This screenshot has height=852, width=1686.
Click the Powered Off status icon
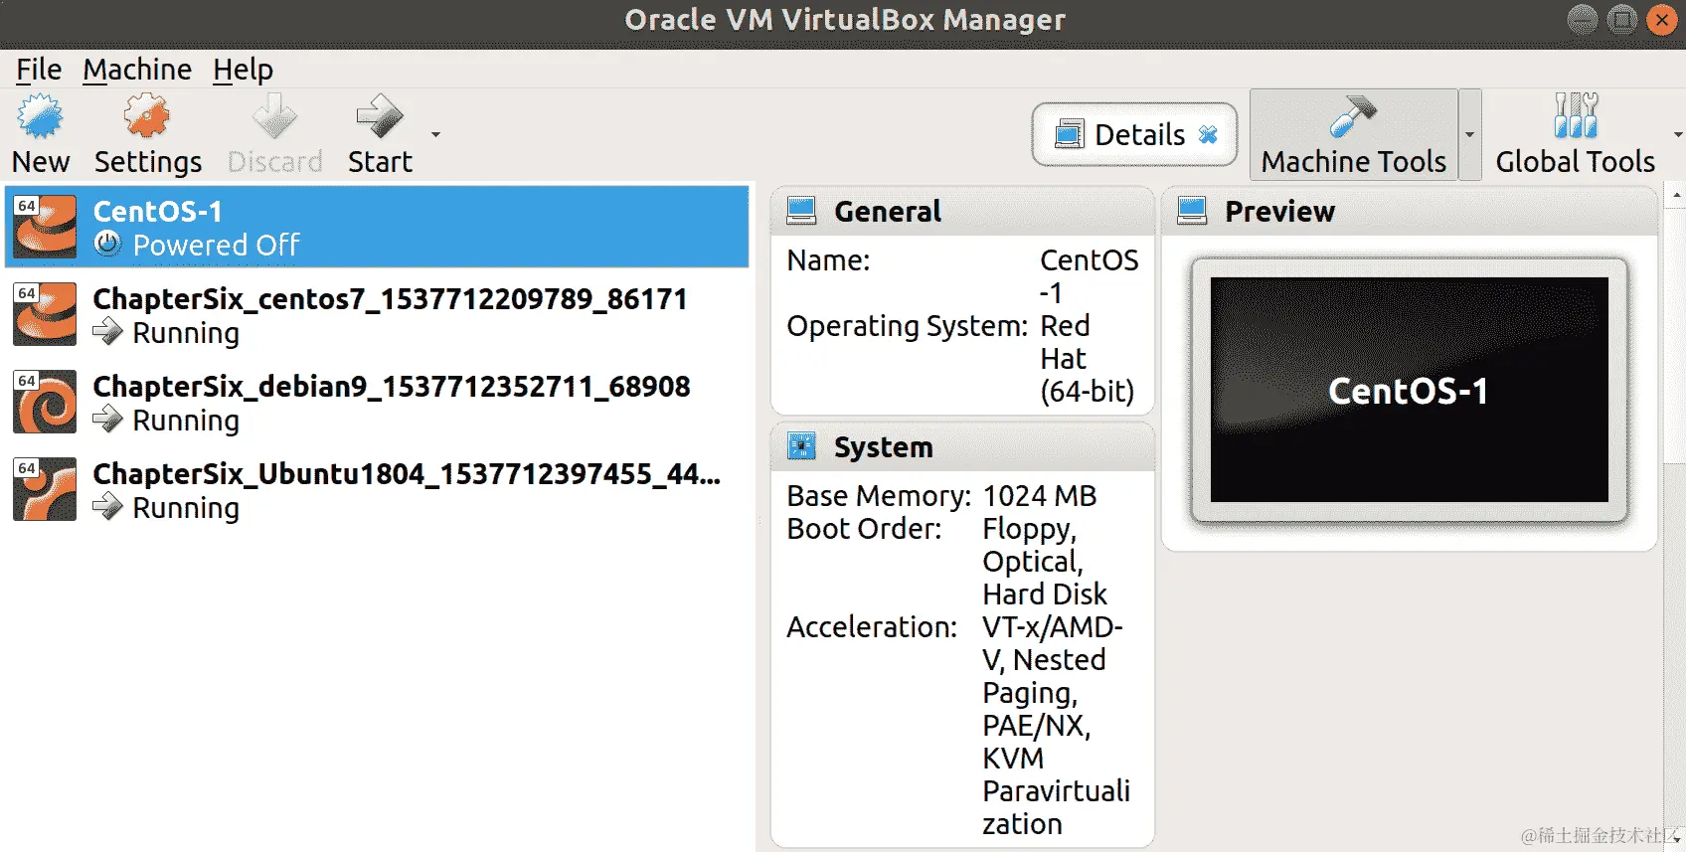tap(107, 244)
